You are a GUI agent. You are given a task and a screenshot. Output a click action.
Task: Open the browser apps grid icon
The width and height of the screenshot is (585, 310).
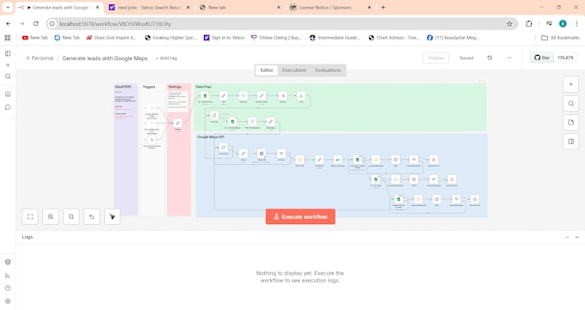8,38
